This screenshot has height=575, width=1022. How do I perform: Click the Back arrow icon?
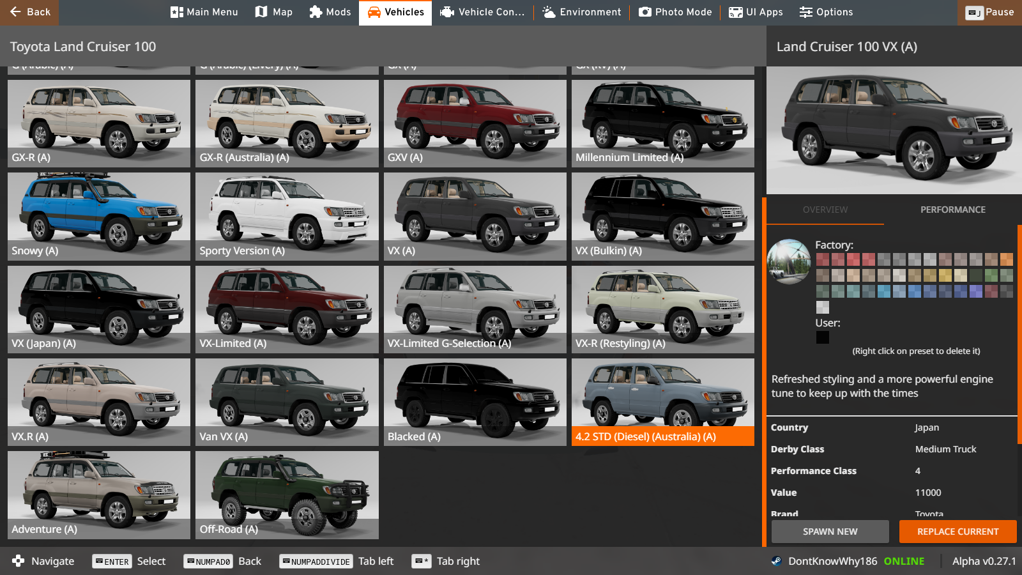(x=16, y=11)
